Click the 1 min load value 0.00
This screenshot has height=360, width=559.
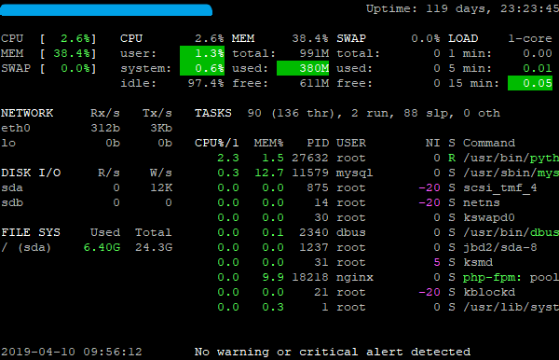[538, 53]
